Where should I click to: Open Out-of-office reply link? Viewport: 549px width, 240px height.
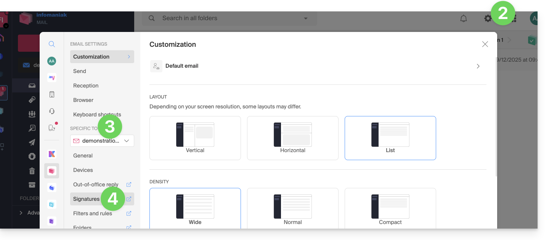pyautogui.click(x=96, y=184)
